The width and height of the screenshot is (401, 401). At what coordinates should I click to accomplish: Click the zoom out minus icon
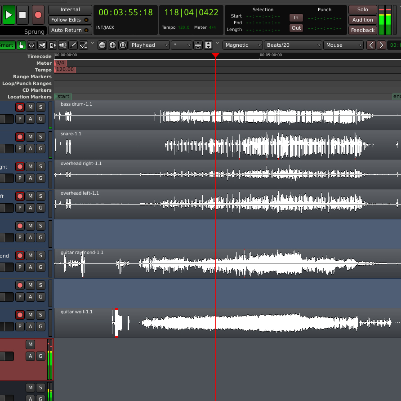(x=102, y=45)
